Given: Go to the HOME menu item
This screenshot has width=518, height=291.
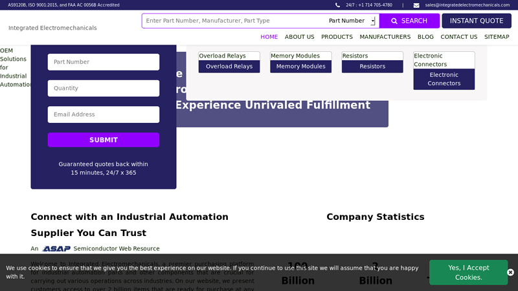Looking at the screenshot, I should click(269, 37).
